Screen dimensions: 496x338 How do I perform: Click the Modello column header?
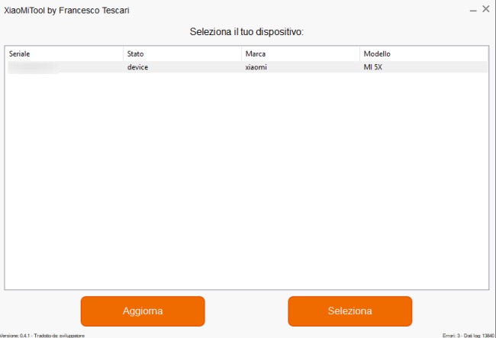[424, 53]
